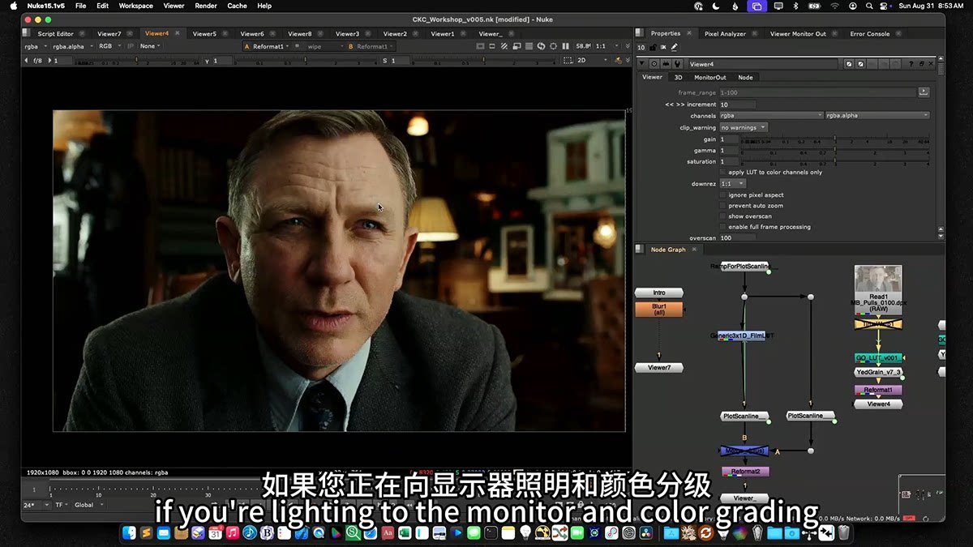Check show overscan
The image size is (973, 547).
click(723, 216)
